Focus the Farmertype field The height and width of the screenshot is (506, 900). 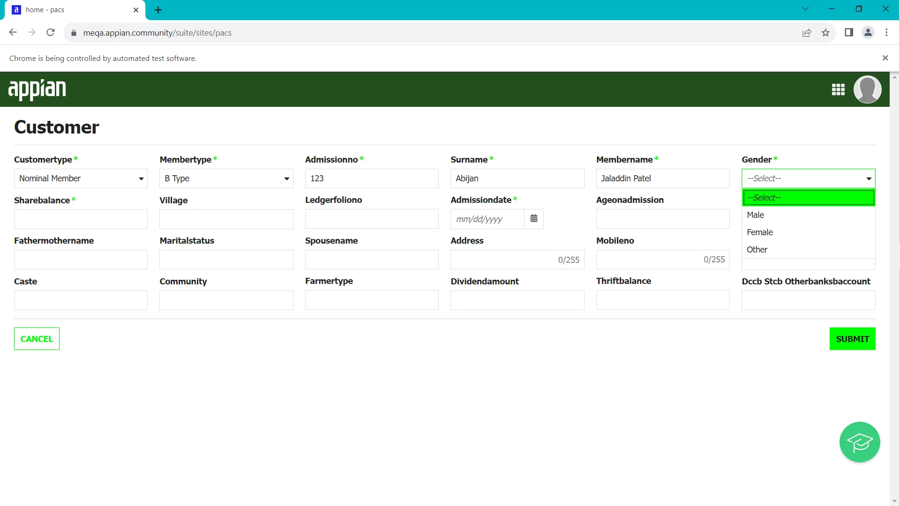point(372,300)
